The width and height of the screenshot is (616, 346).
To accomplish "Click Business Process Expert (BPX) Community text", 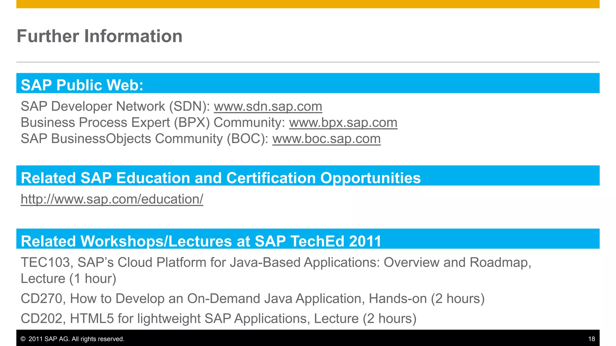I will tap(153, 123).
